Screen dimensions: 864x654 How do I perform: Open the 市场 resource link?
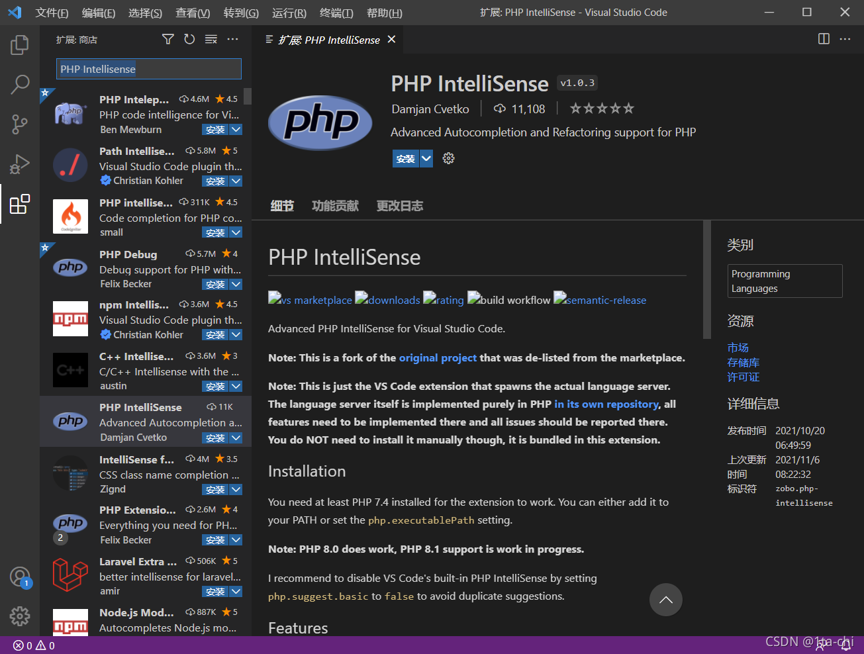[x=738, y=348]
